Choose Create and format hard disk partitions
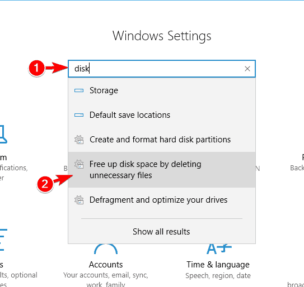The width and height of the screenshot is (304, 287). tap(162, 140)
